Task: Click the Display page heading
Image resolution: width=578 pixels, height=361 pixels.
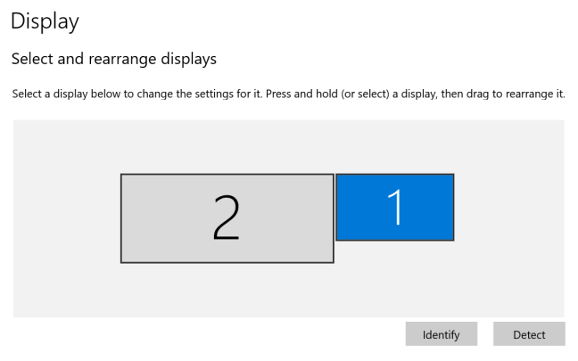Action: (x=45, y=21)
